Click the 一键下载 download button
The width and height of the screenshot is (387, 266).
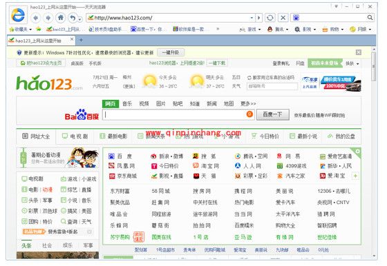click(217, 63)
